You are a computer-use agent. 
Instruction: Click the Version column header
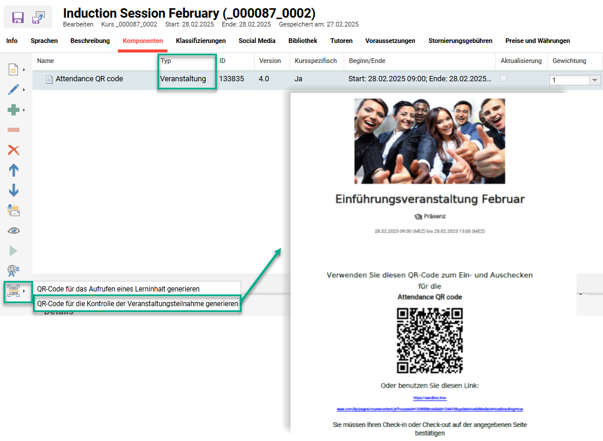pos(270,61)
